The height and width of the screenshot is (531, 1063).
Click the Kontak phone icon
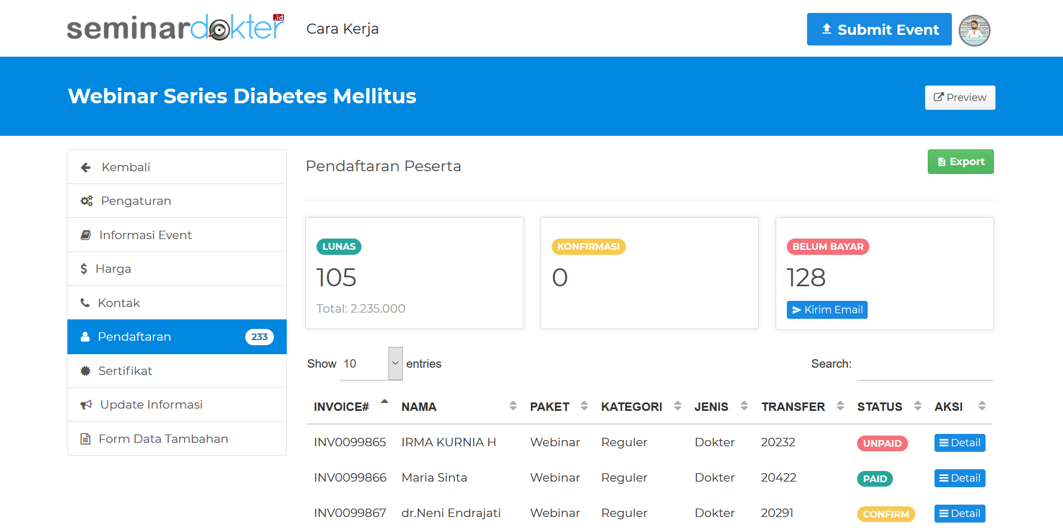(x=85, y=303)
